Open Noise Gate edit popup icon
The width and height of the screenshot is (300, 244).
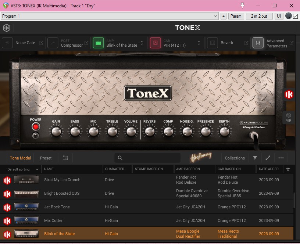41,43
